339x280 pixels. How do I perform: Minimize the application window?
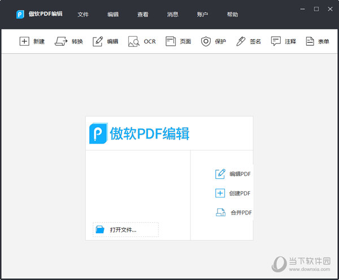(303, 9)
